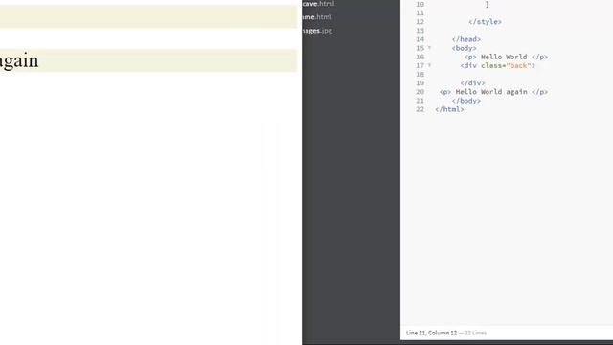Collapse the body tag fold arrow at line 15
This screenshot has width=613, height=345.
[429, 48]
